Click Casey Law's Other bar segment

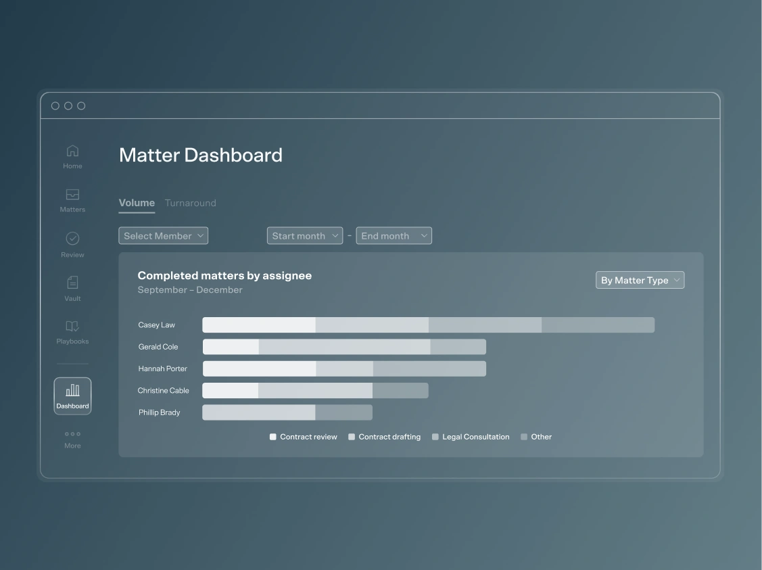coord(598,325)
